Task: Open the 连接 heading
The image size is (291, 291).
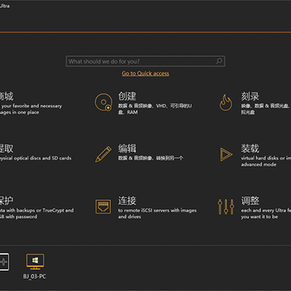Action: click(127, 200)
